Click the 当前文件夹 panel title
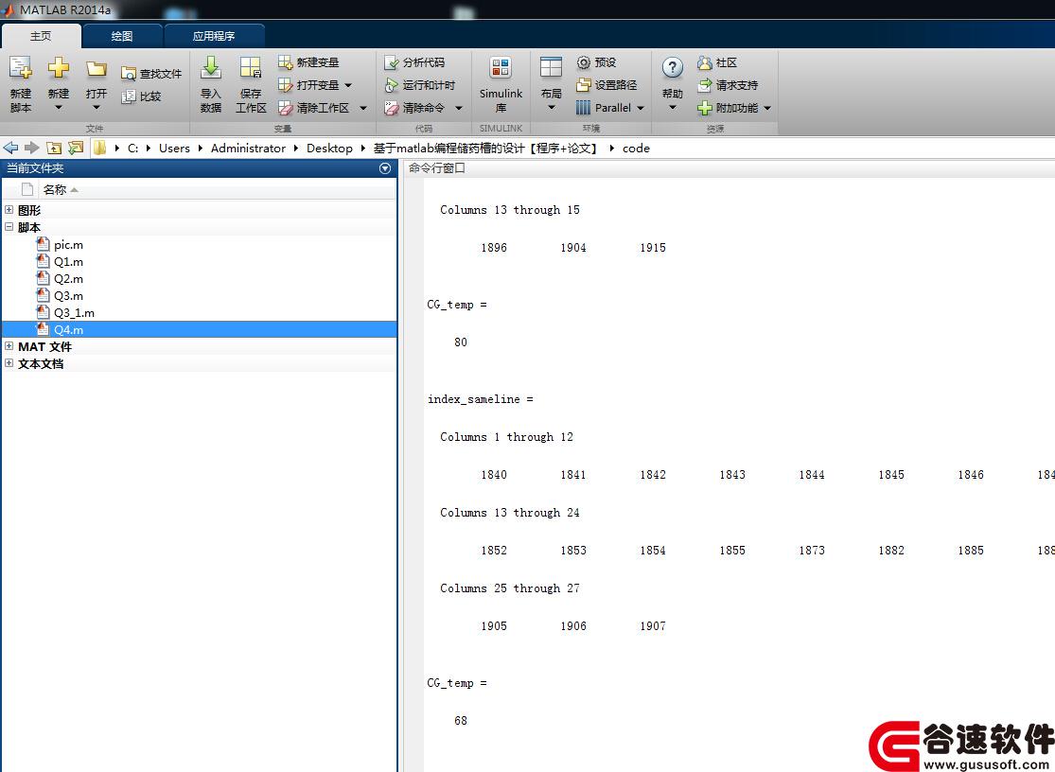 (x=35, y=168)
